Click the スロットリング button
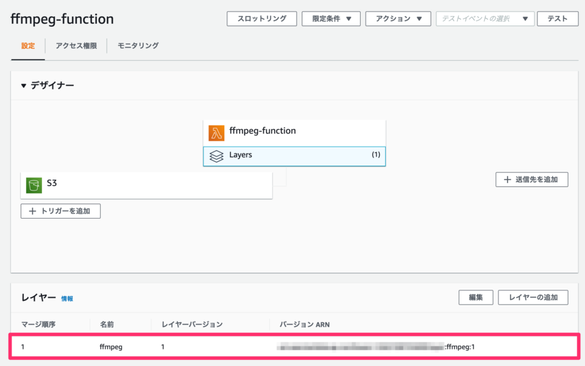The image size is (585, 366). click(261, 18)
